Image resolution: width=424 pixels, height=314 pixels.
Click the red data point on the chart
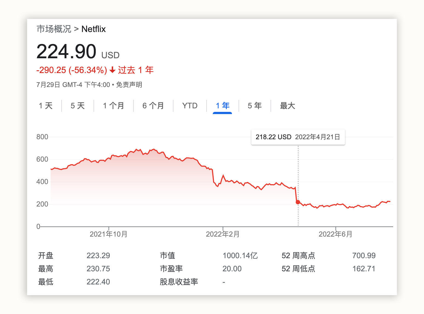pos(298,202)
